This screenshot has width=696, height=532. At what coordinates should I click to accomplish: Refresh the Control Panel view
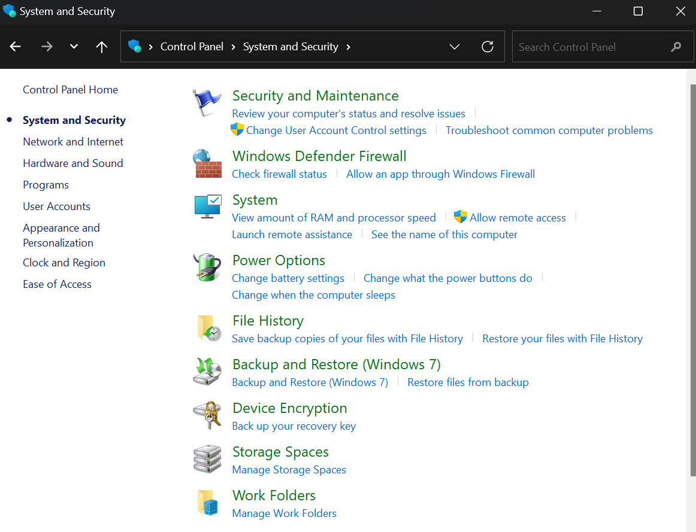[x=488, y=47]
